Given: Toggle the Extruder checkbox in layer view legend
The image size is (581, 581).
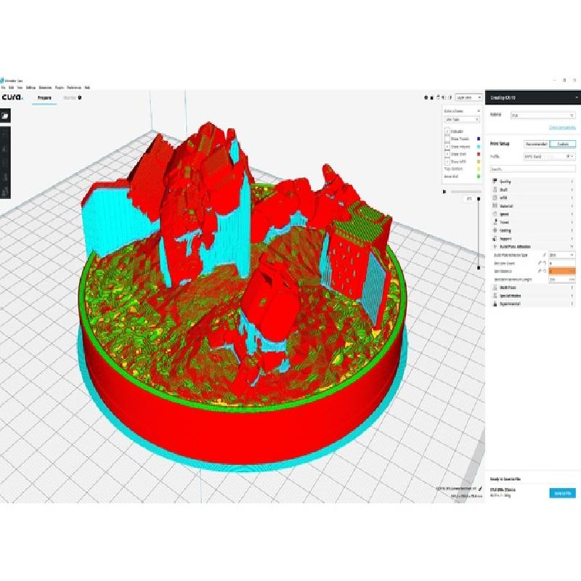Looking at the screenshot, I should coord(447,131).
